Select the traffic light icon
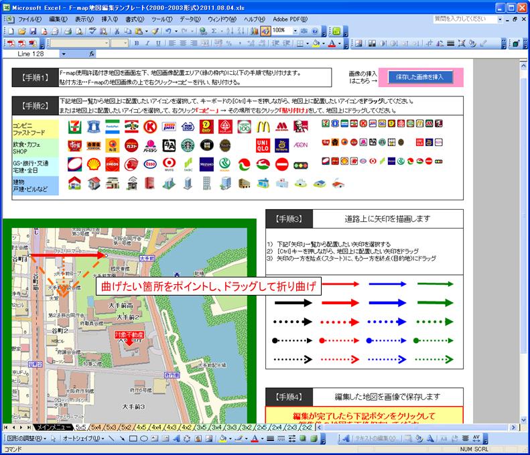Screen dimensions: 530x455 point(300,166)
